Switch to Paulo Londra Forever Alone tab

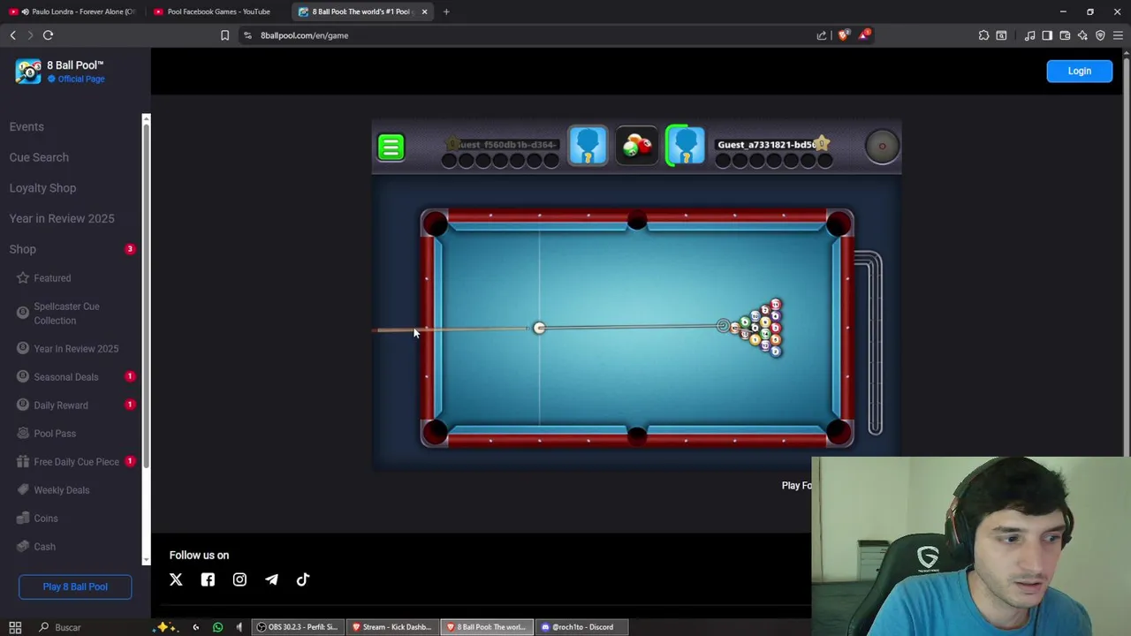pyautogui.click(x=73, y=11)
